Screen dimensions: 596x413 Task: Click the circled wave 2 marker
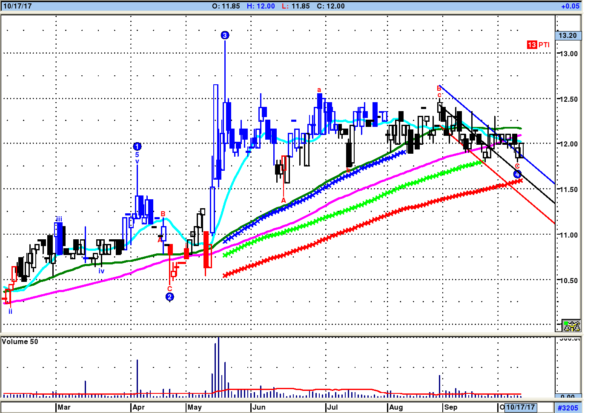169,297
